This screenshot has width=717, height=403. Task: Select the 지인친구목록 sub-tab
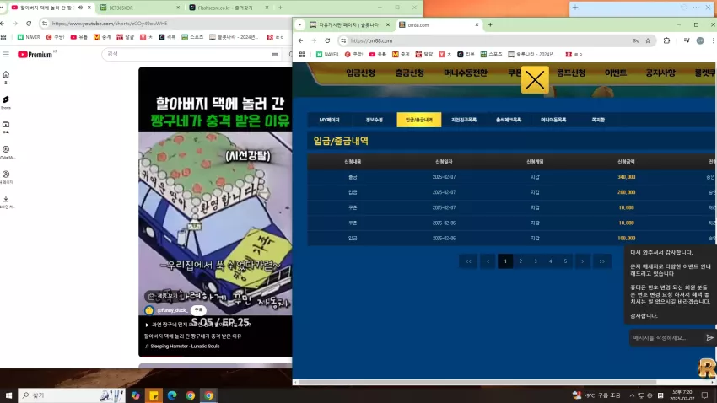pyautogui.click(x=464, y=120)
